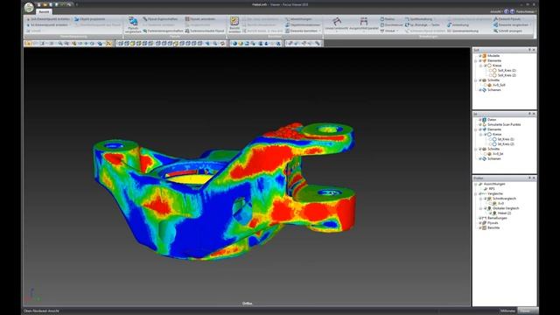Image resolution: width=560 pixels, height=315 pixels.
Task: Toggle Simulierte Scan-Punkte checkbox
Action: [480, 124]
